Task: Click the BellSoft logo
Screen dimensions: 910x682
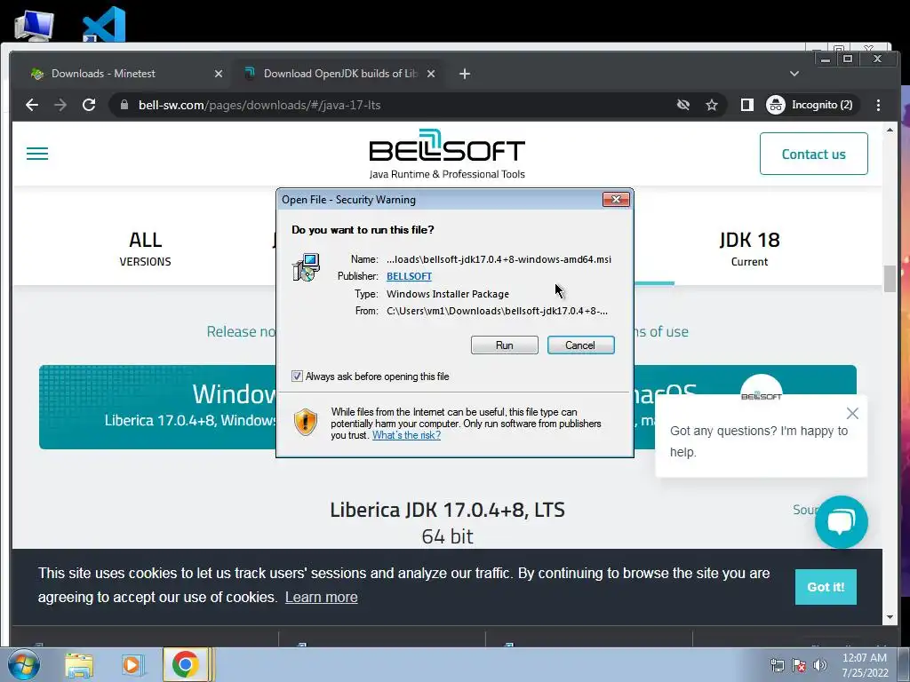Action: (x=447, y=154)
